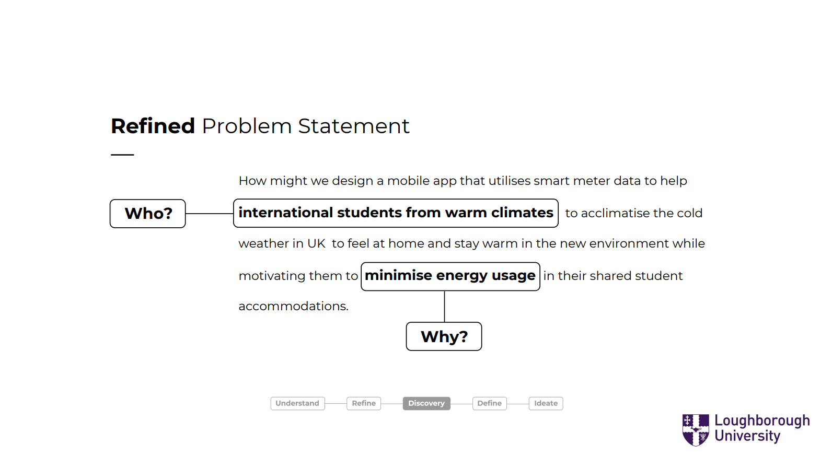
Task: Select the highlighted Discovery stage
Action: [426, 403]
